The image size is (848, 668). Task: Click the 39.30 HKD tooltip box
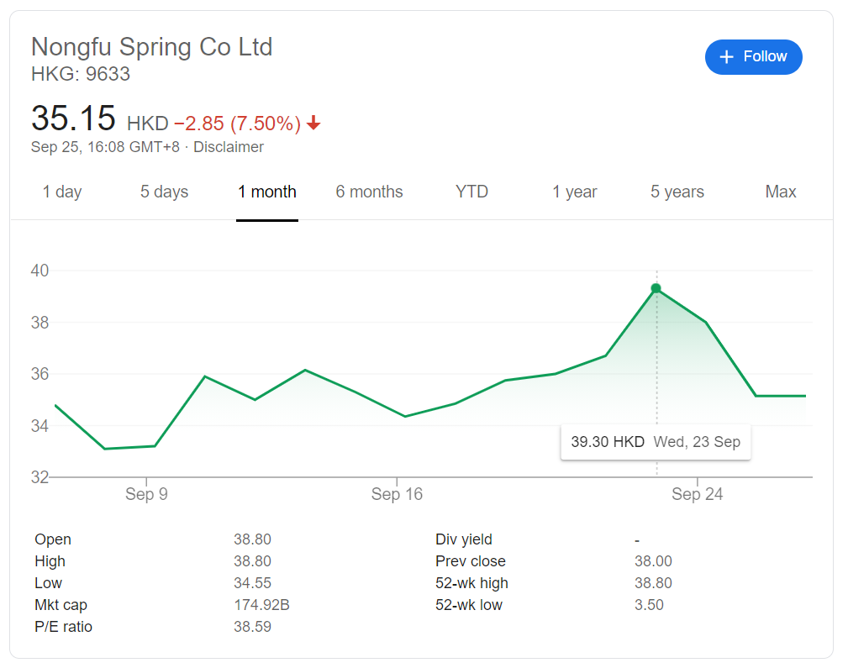(x=656, y=442)
